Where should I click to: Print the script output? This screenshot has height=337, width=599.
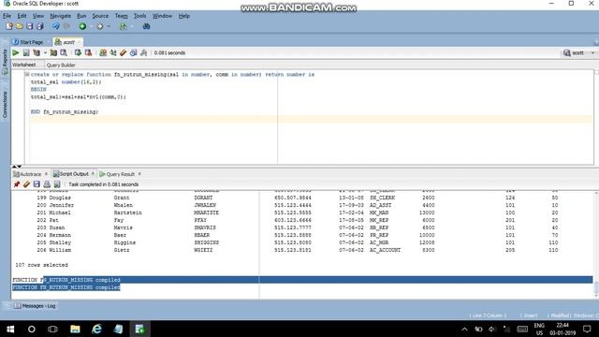coord(47,184)
